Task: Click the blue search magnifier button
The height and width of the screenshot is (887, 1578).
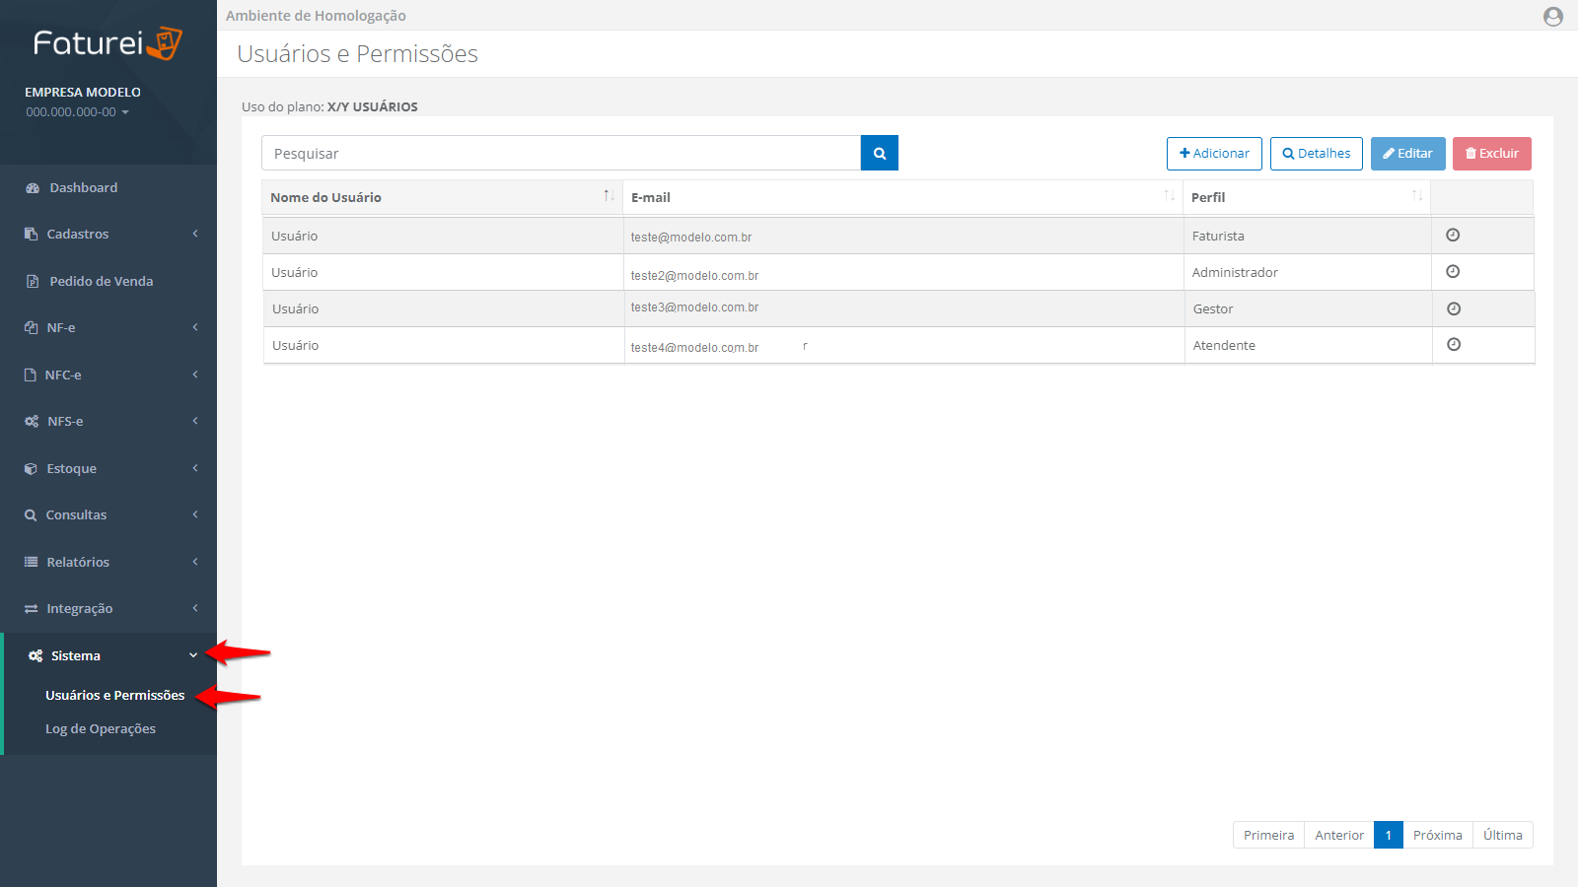Action: pos(879,154)
